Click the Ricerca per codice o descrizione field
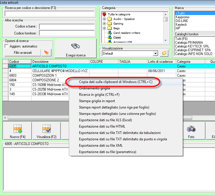The image size is (215, 195). point(49,14)
